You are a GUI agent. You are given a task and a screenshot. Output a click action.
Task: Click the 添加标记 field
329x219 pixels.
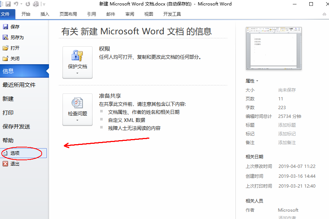pos(287,134)
